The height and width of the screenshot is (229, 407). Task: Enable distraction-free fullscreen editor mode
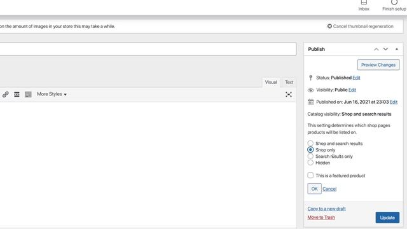[288, 95]
